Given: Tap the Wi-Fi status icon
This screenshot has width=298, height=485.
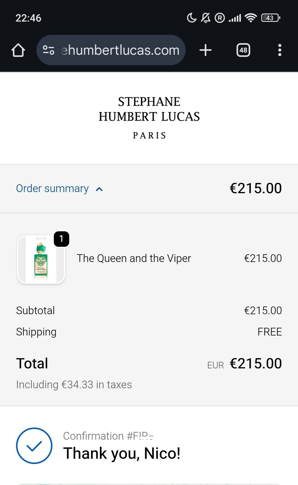Looking at the screenshot, I should click(251, 18).
